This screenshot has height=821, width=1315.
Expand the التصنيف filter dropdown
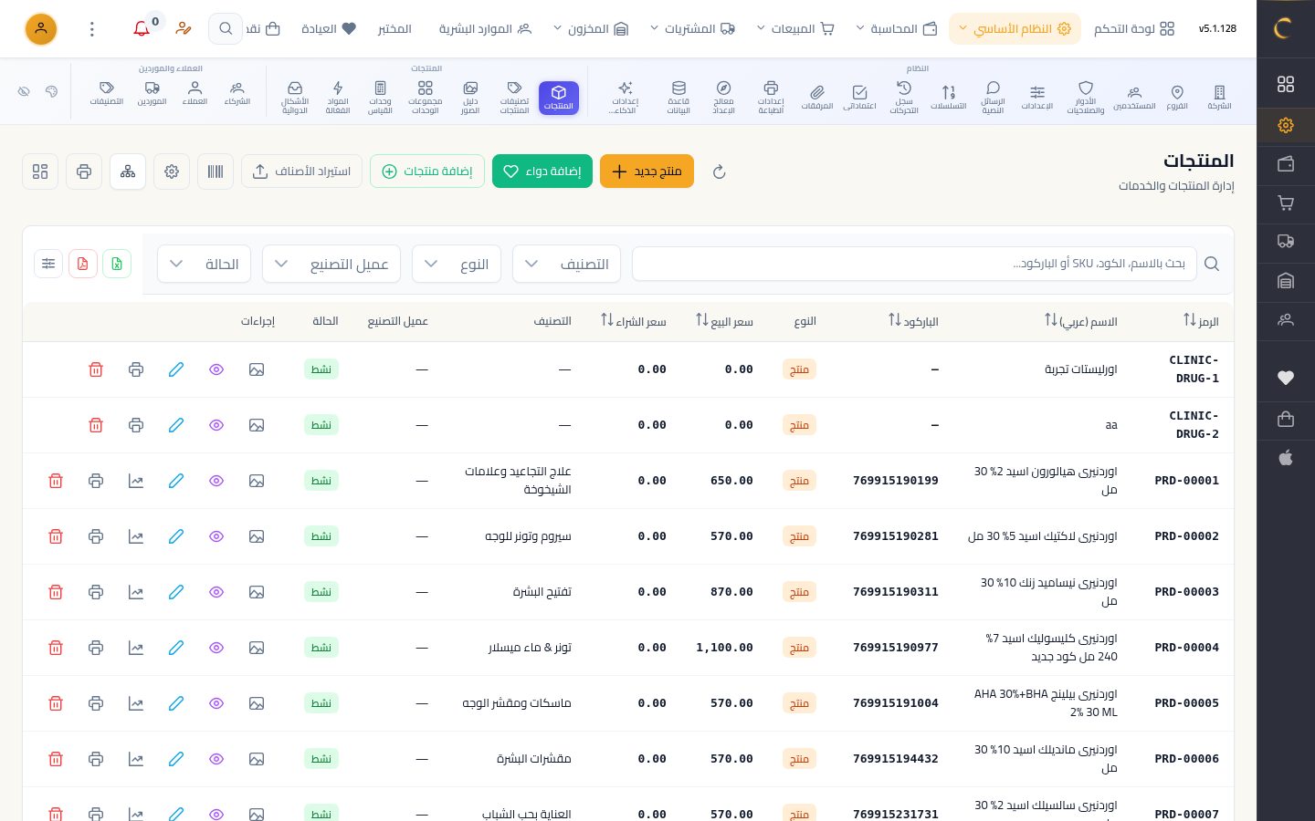567,264
